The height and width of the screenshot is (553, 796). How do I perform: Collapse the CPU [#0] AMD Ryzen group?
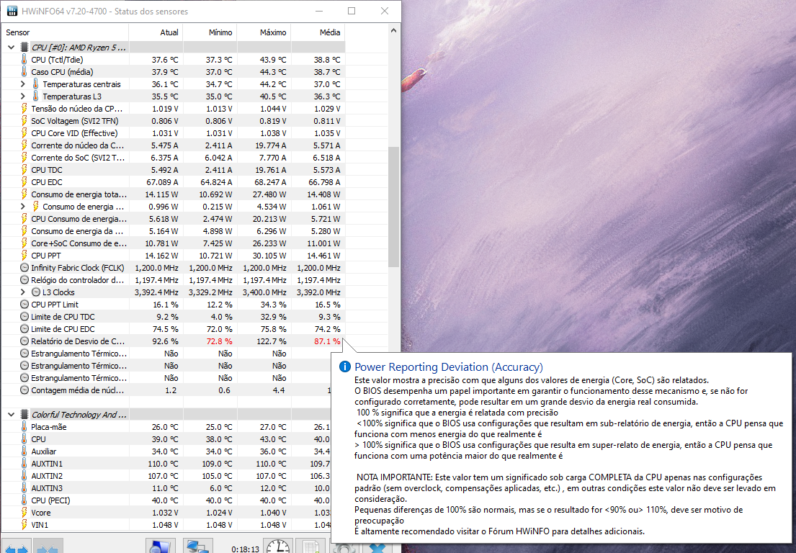(11, 48)
